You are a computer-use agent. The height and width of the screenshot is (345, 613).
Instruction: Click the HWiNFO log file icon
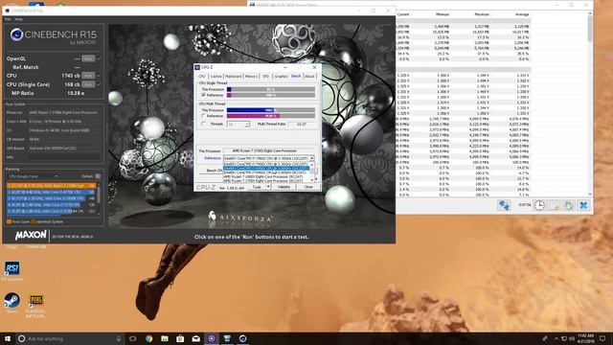(555, 205)
